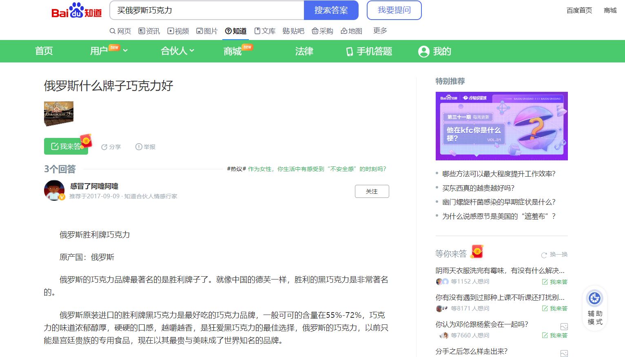Expand the 更多 search categories

point(380,31)
